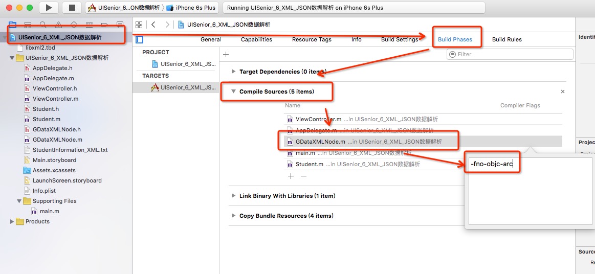Select GDataXMLNode.m row in Compile Sources
The height and width of the screenshot is (274, 595).
(423, 142)
